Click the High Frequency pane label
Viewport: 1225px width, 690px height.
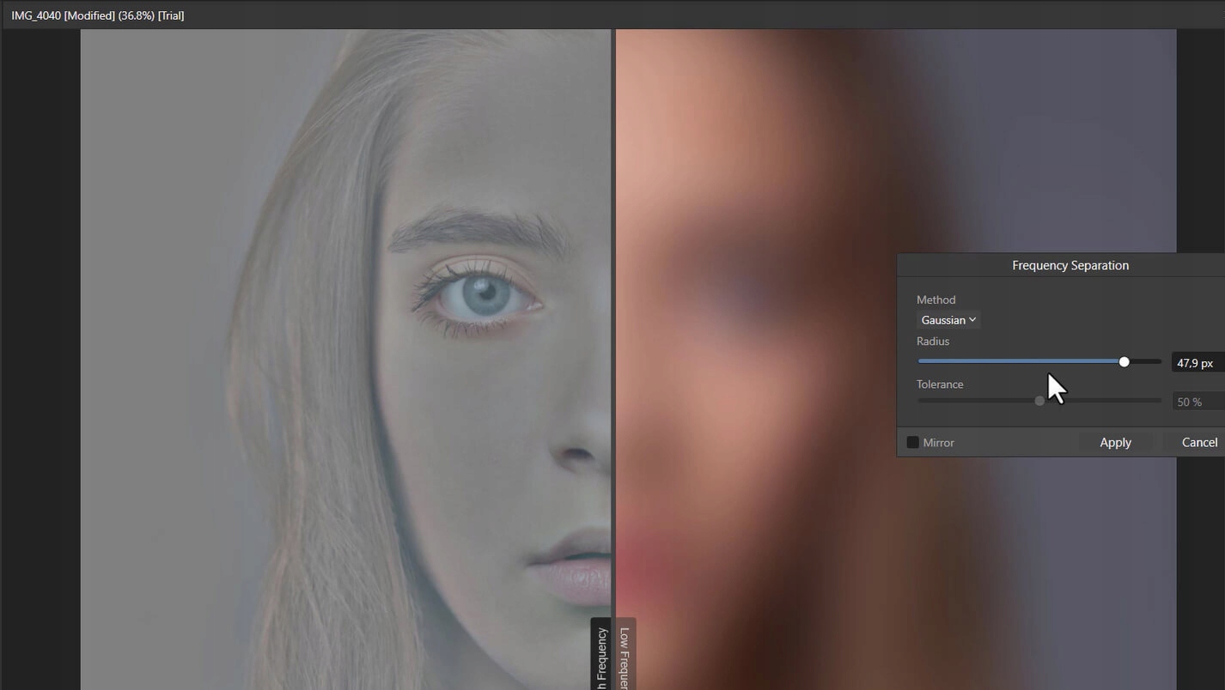tap(601, 657)
